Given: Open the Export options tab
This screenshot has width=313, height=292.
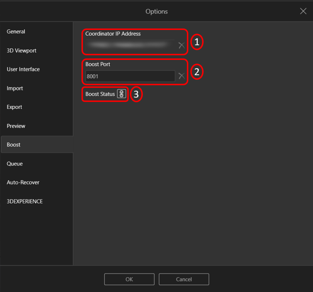Looking at the screenshot, I should click(x=14, y=107).
